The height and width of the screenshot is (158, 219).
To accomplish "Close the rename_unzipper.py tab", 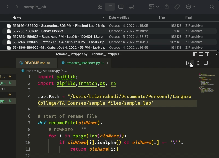I will coord(108,63).
